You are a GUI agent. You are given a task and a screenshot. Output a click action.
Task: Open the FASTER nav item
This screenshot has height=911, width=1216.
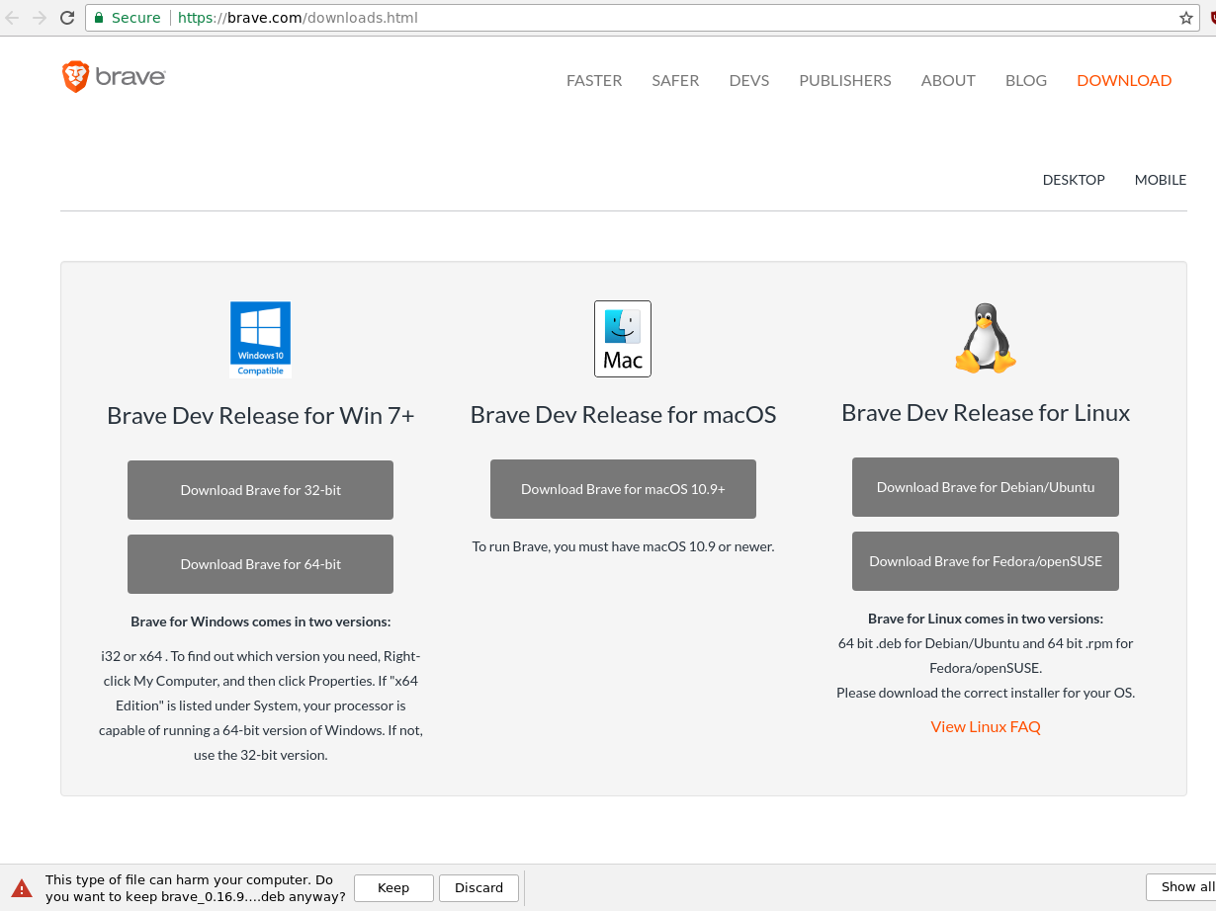[594, 81]
